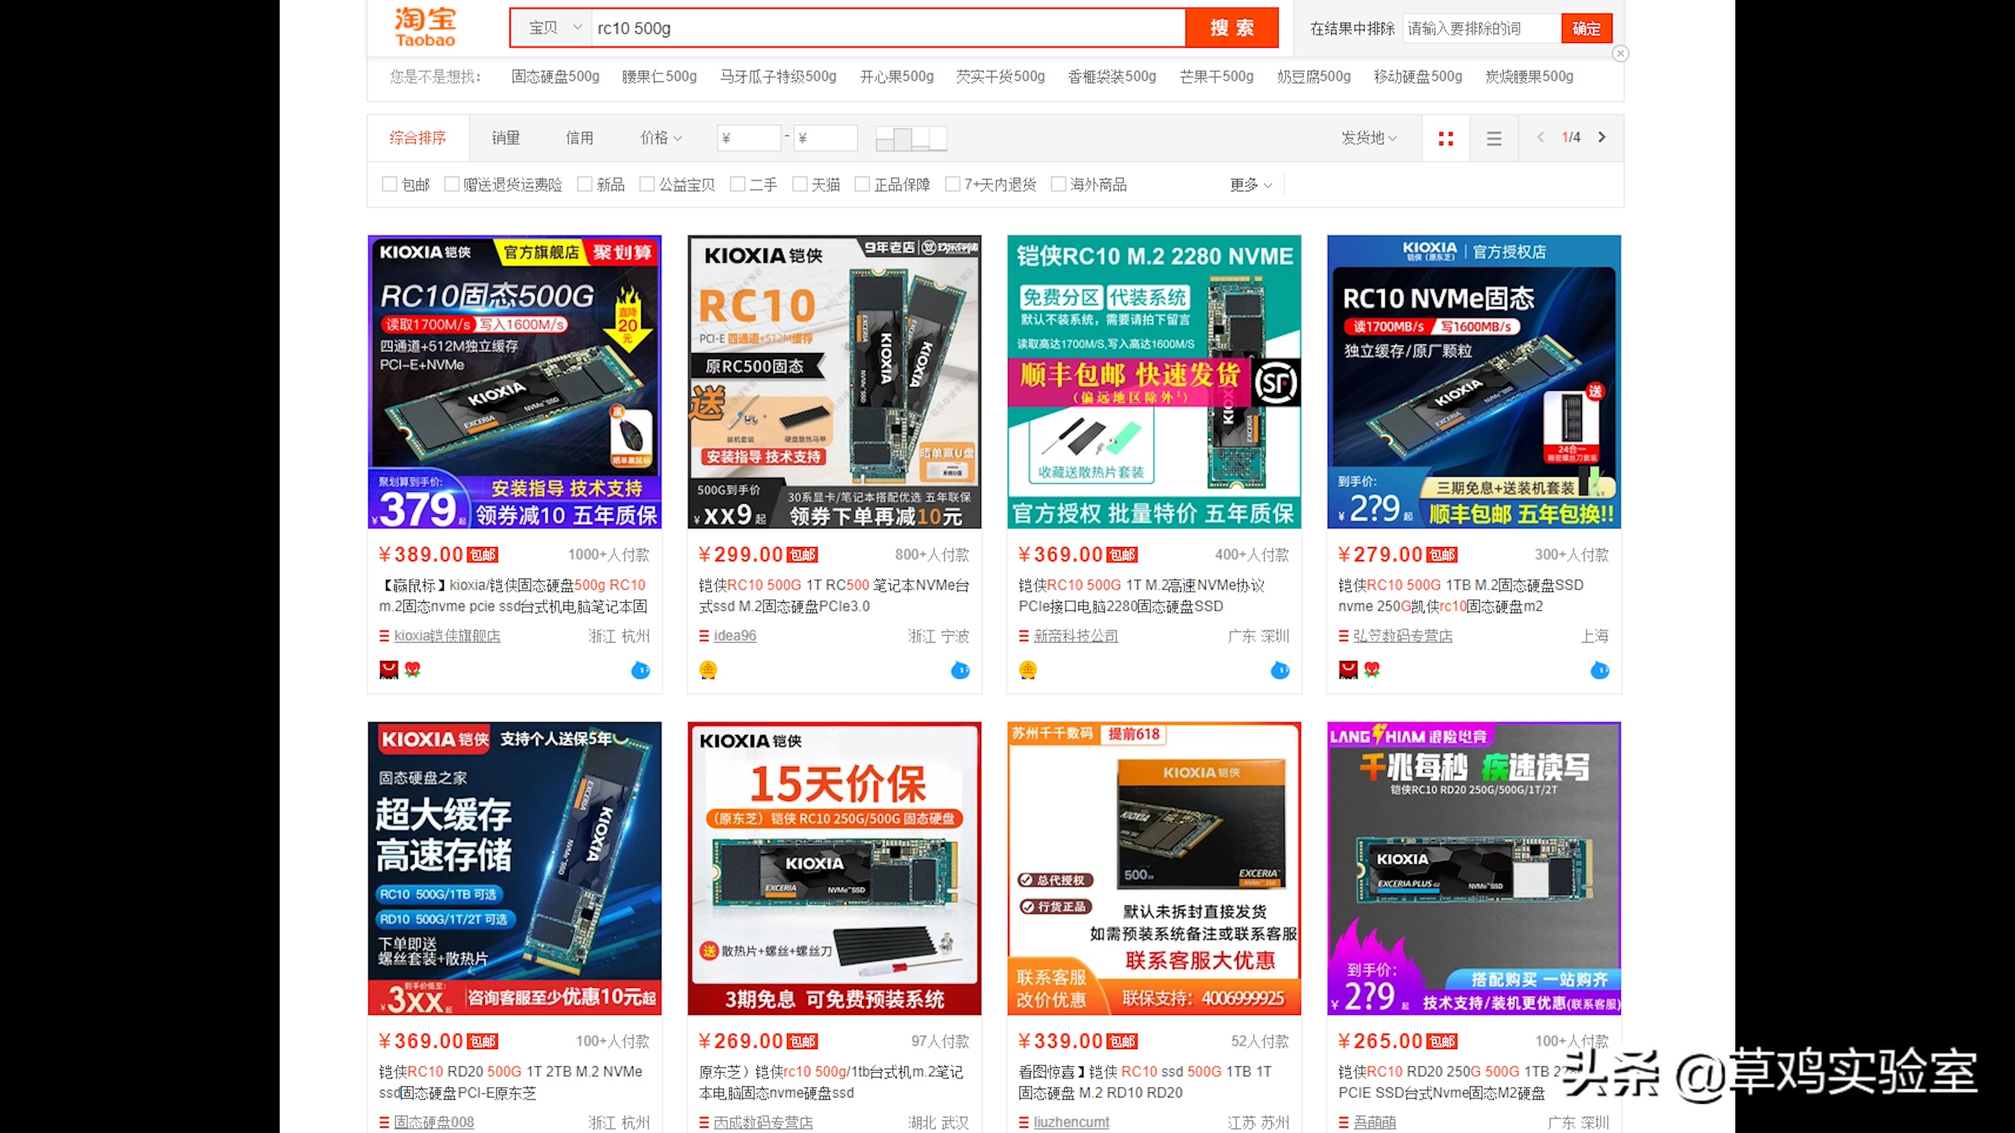2015x1133 pixels.
Task: Click Tmall badge under 弘笠数码专营店
Action: [1348, 669]
